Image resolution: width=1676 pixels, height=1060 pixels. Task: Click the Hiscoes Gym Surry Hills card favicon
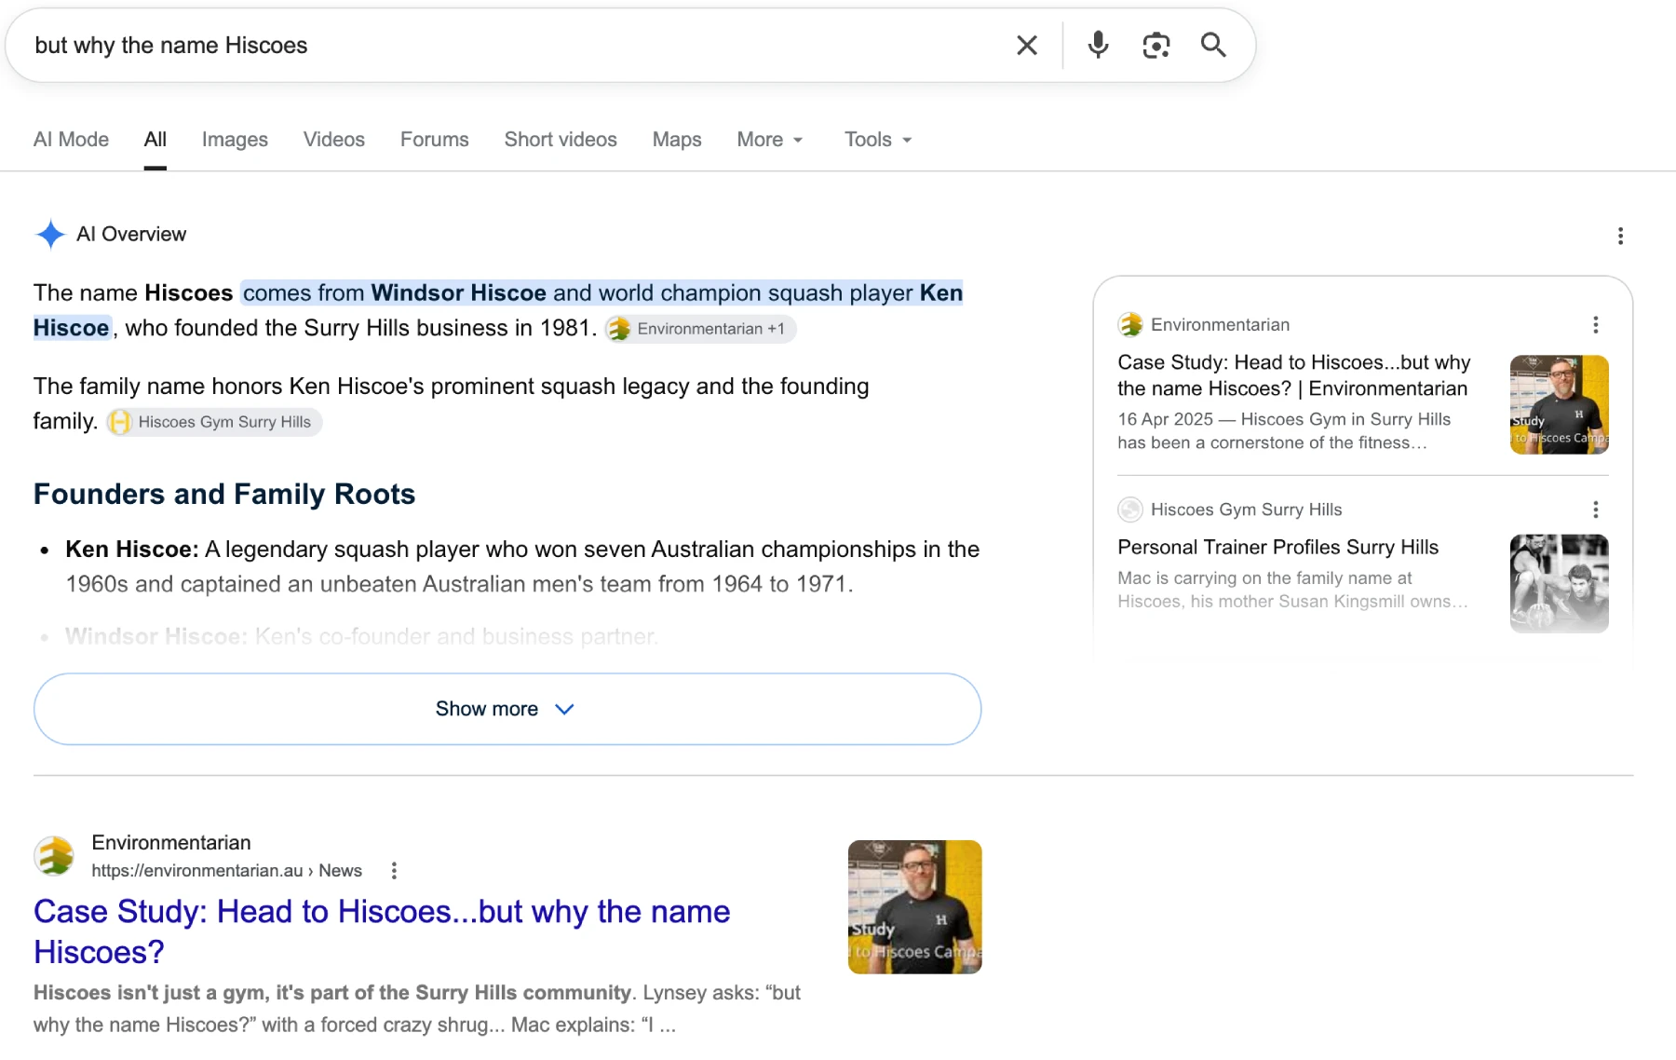click(x=1130, y=510)
